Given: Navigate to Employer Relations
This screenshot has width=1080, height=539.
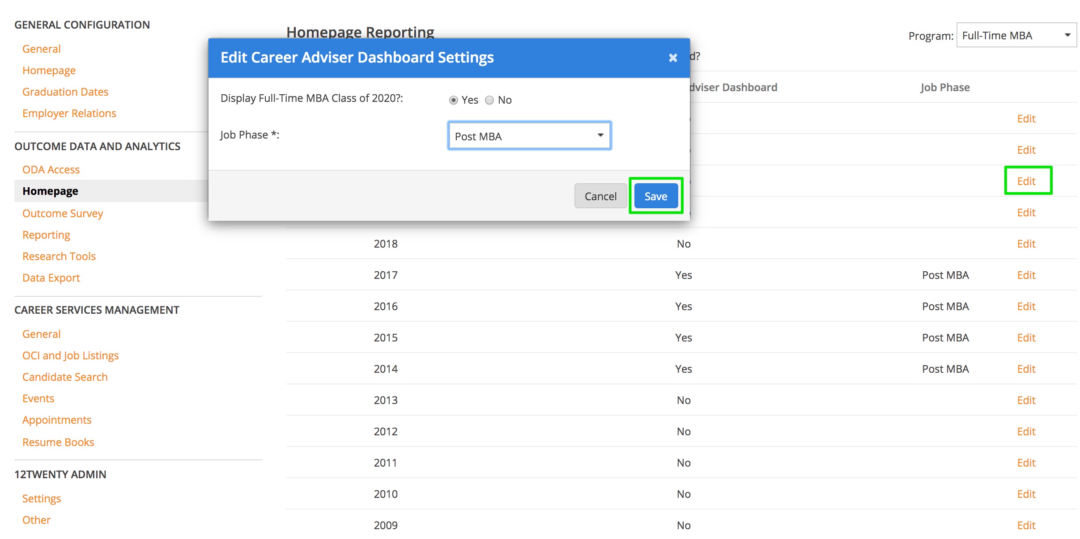Looking at the screenshot, I should [x=69, y=113].
